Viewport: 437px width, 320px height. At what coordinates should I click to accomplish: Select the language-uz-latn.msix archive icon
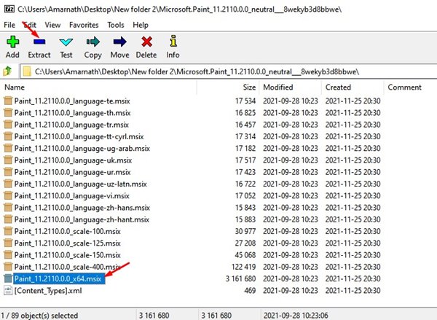point(8,184)
